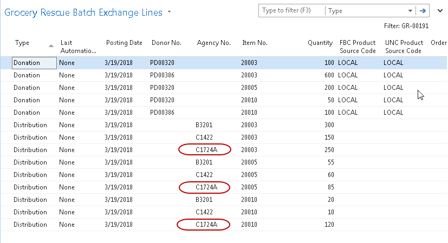This screenshot has height=243, width=448.
Task: Expand the filter pane chevron
Action: coord(439,10)
